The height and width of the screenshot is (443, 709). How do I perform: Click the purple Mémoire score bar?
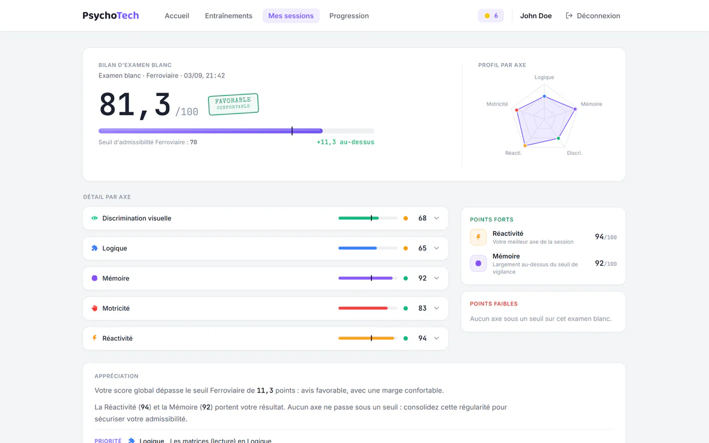[x=368, y=278]
